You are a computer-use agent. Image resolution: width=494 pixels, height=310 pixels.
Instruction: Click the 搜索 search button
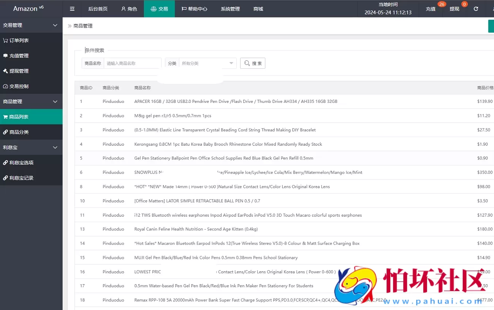coord(253,63)
